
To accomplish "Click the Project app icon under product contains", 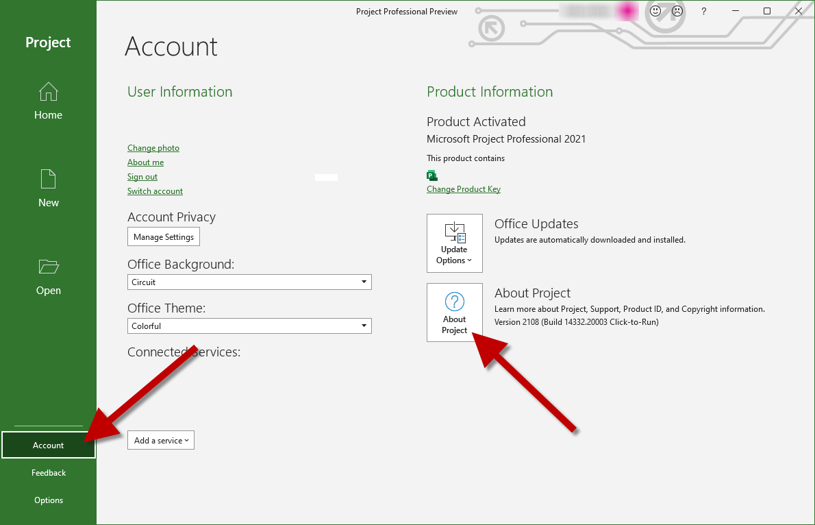I will [432, 175].
